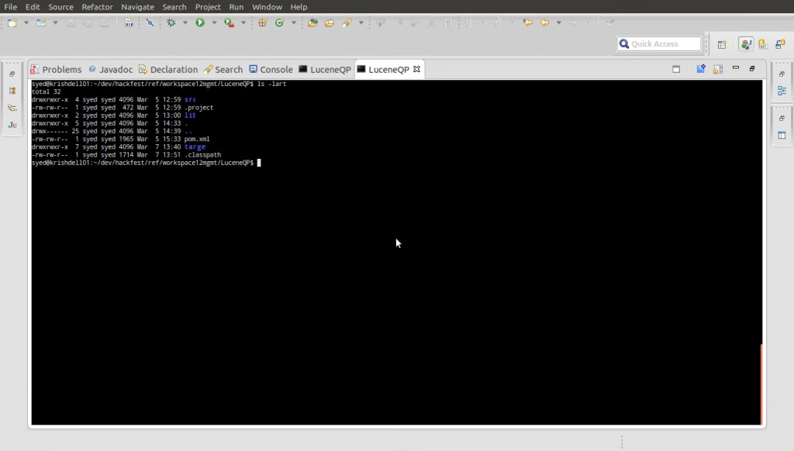Image resolution: width=794 pixels, height=451 pixels.
Task: Click the terminal vertical scrollbar thumb
Action: tap(761, 384)
